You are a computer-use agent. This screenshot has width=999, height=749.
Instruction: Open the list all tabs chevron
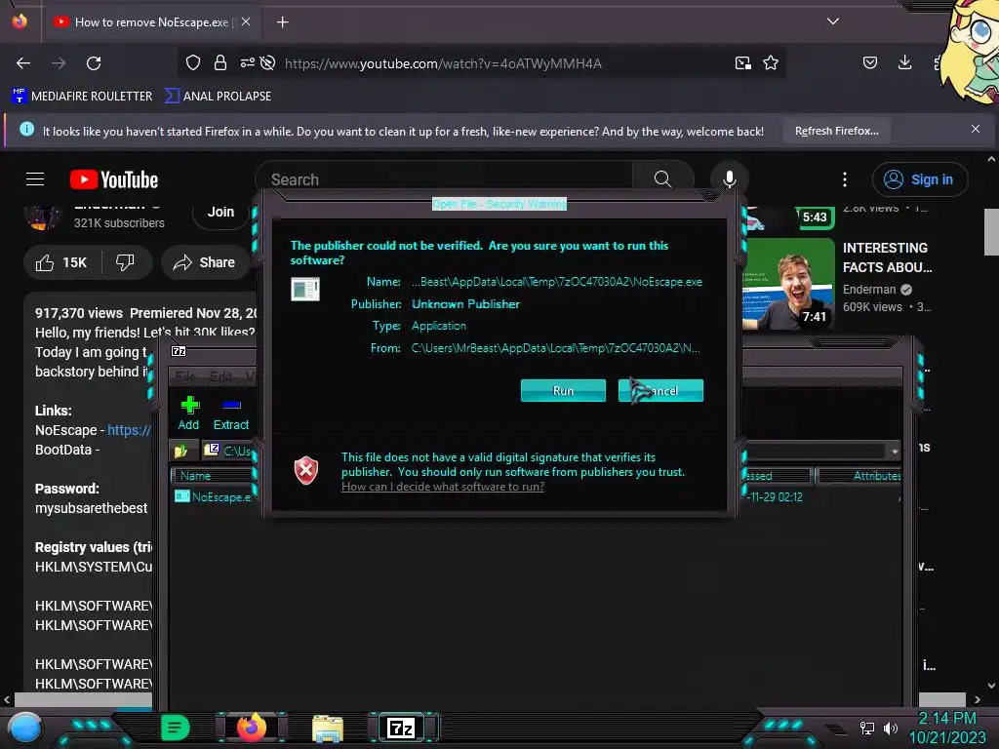[x=832, y=21]
